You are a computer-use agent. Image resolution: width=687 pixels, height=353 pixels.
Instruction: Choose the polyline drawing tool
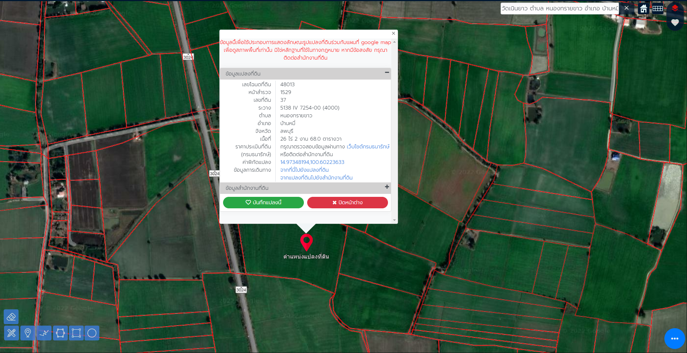click(44, 333)
